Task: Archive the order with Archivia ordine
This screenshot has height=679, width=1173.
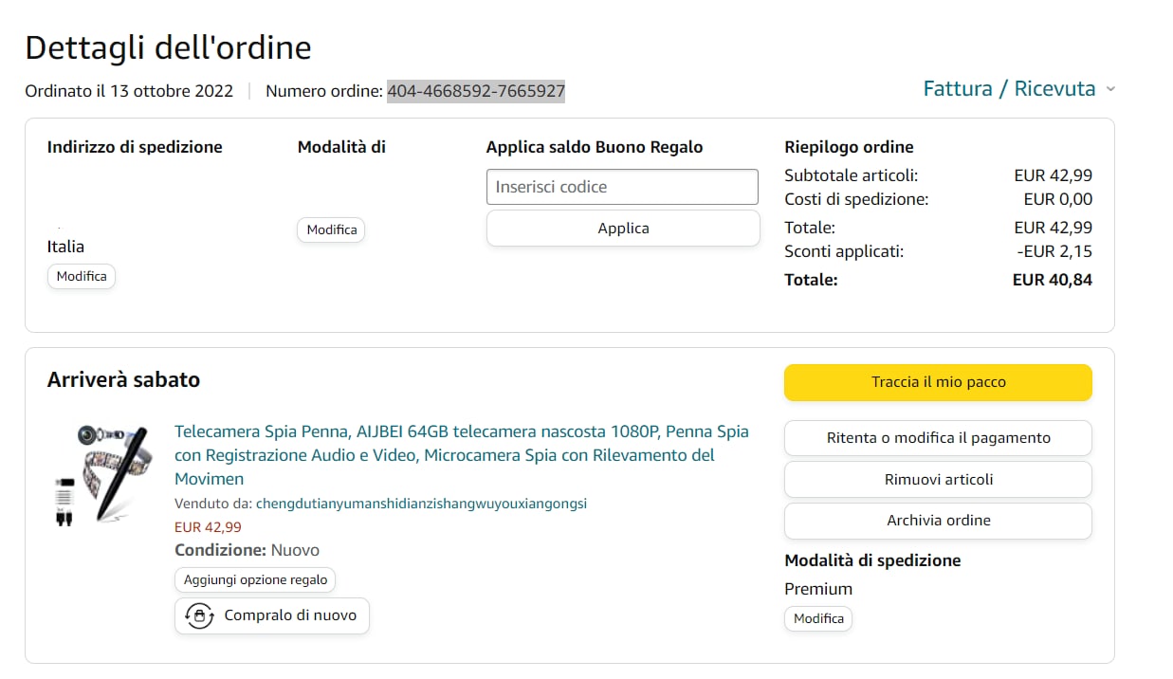Action: [938, 520]
